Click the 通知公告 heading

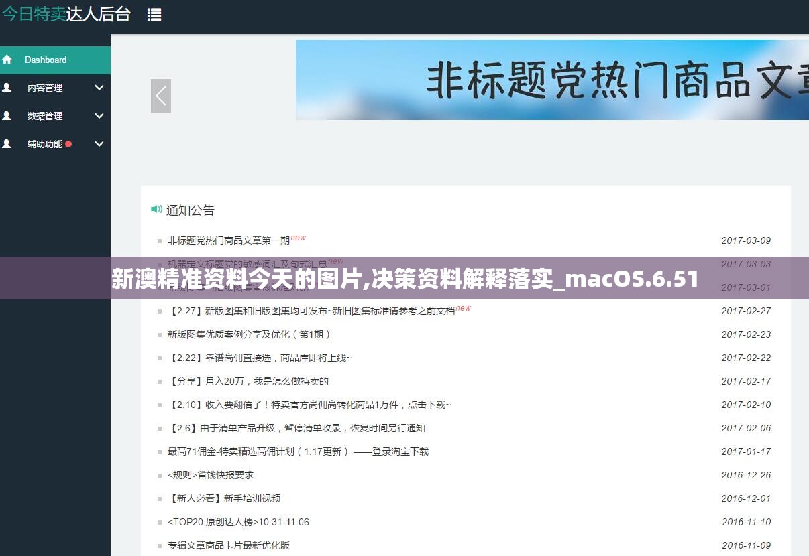pyautogui.click(x=191, y=210)
